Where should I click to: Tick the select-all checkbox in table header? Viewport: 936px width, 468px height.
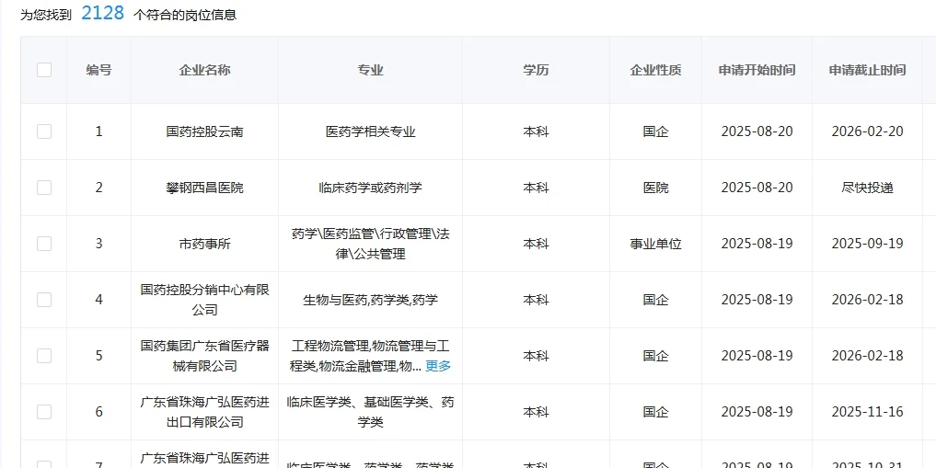pos(44,70)
